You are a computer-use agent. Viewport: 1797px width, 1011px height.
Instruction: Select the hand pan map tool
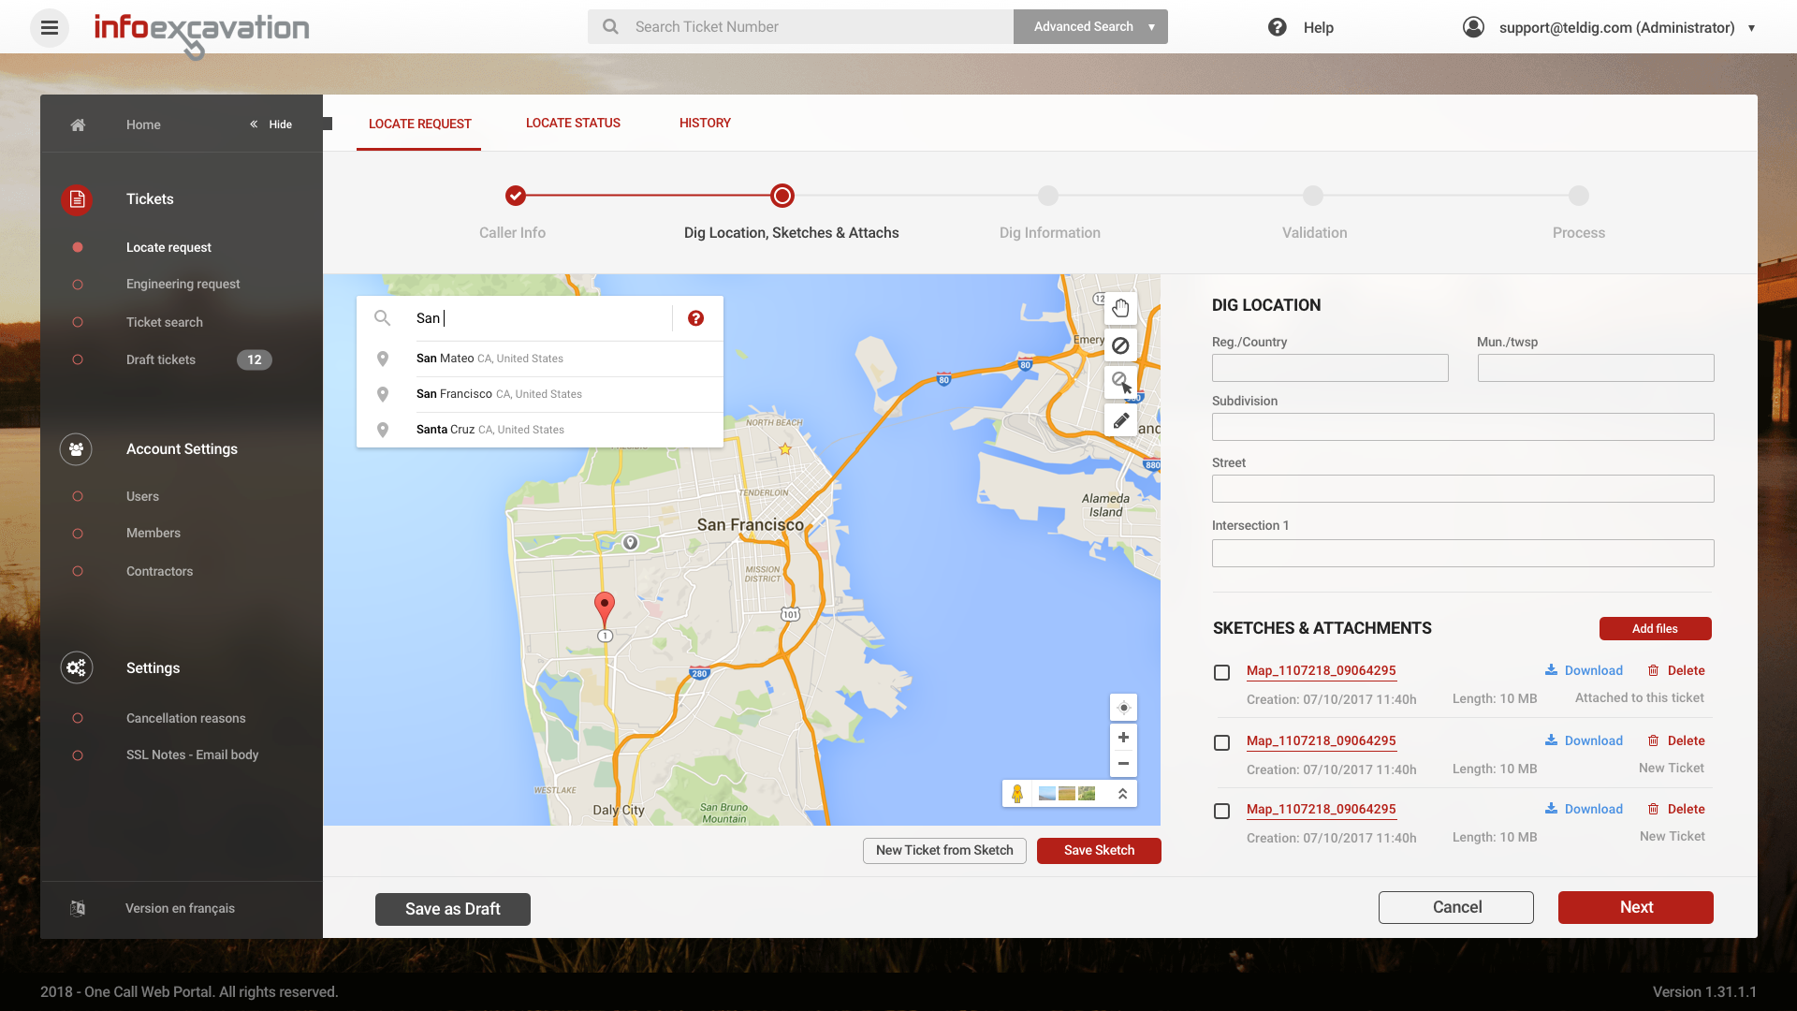1120,308
